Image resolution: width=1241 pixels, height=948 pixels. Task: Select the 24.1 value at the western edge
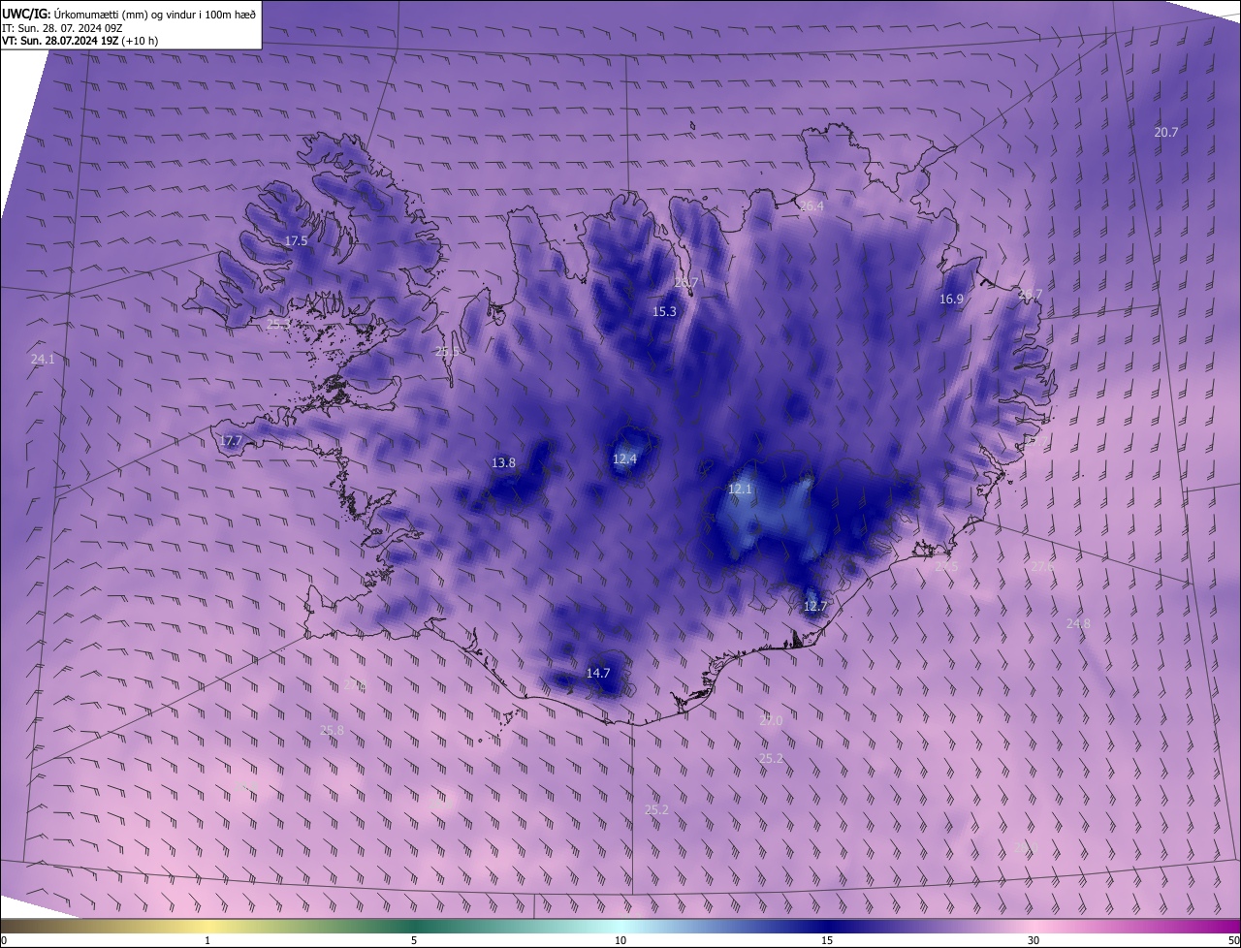pos(43,359)
